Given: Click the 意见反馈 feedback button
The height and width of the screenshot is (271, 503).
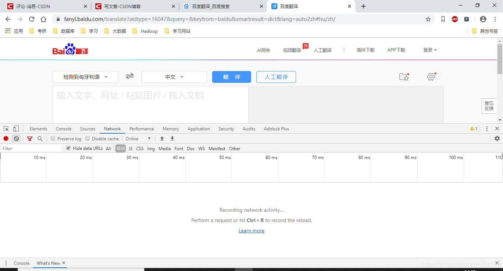Looking at the screenshot, I should pos(489,106).
